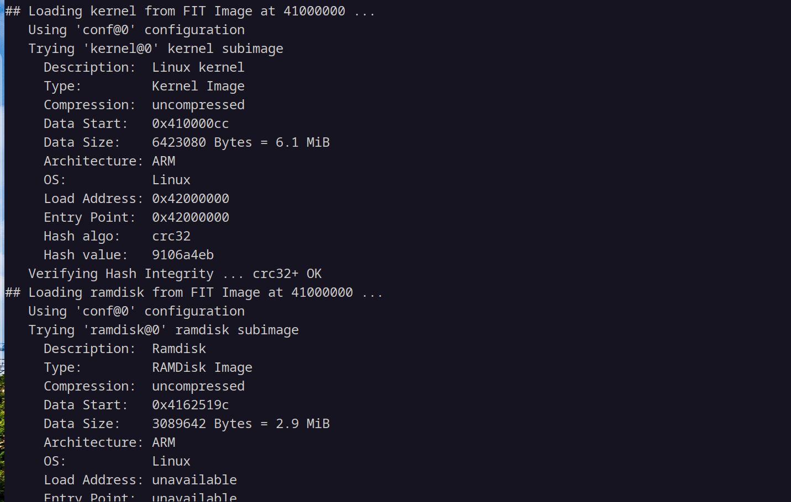The height and width of the screenshot is (502, 791).
Task: Click the kernel 'Architecture: ARM' line
Action: click(109, 161)
